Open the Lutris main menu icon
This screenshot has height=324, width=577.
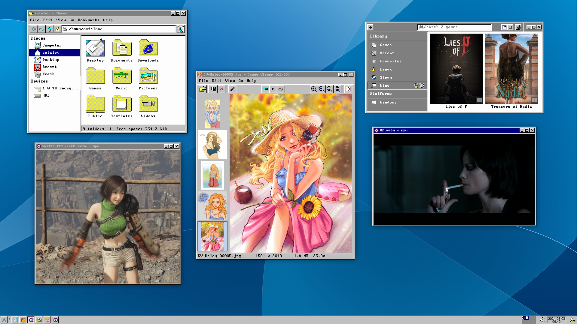coord(518,27)
